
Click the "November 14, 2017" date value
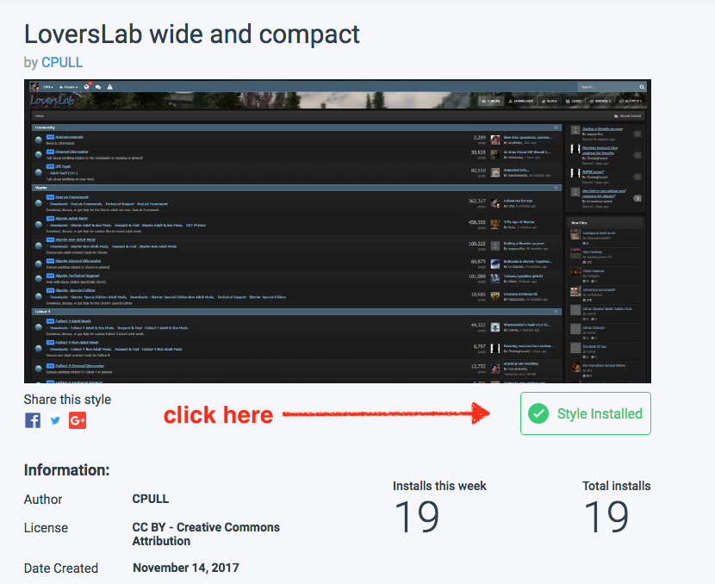(186, 568)
